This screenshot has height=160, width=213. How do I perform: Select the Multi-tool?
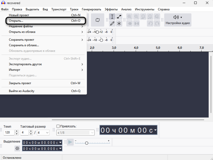point(119,23)
